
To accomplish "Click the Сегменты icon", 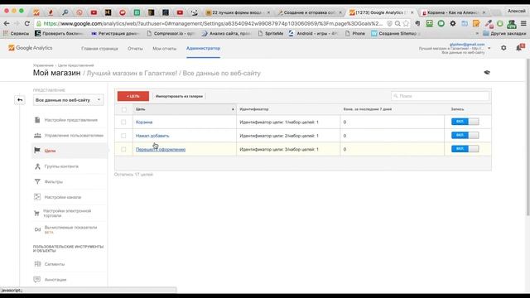I will coord(37,264).
